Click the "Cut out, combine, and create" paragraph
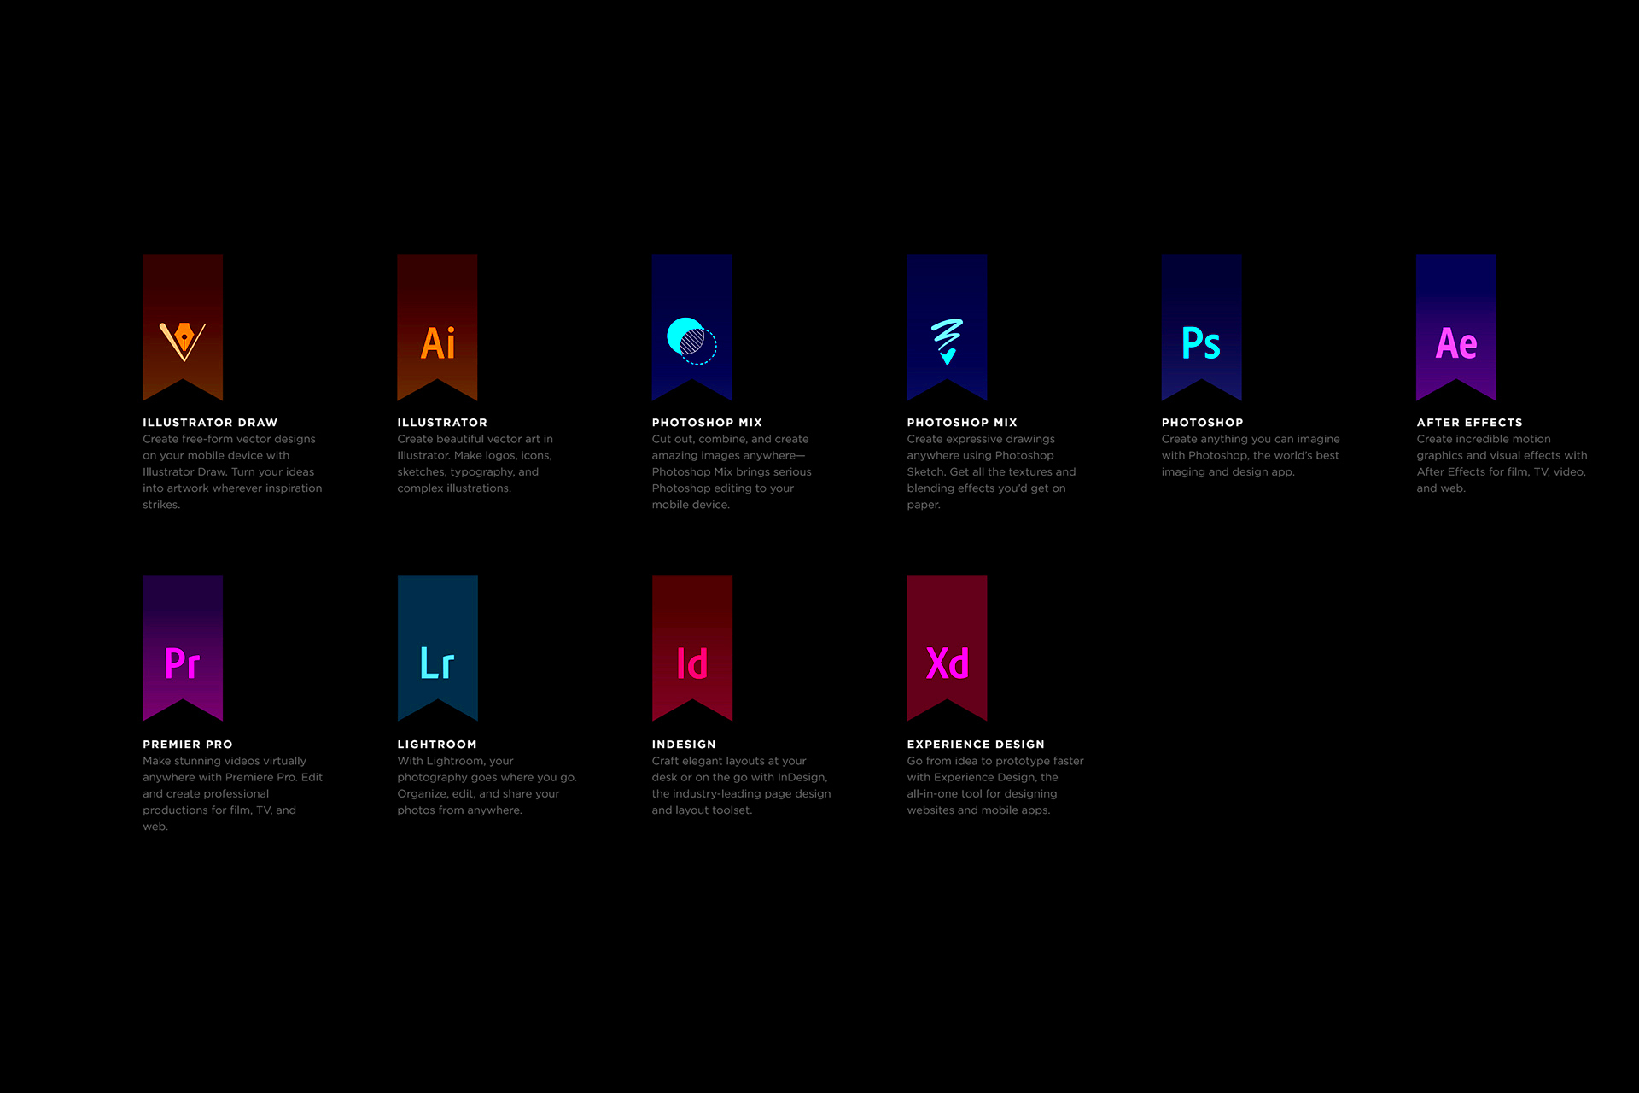The image size is (1639, 1093). pos(732,471)
